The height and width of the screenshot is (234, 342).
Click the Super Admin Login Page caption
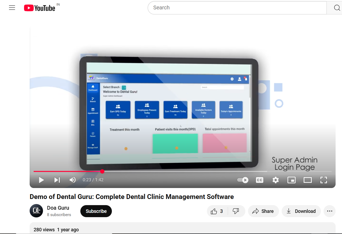pos(295,164)
